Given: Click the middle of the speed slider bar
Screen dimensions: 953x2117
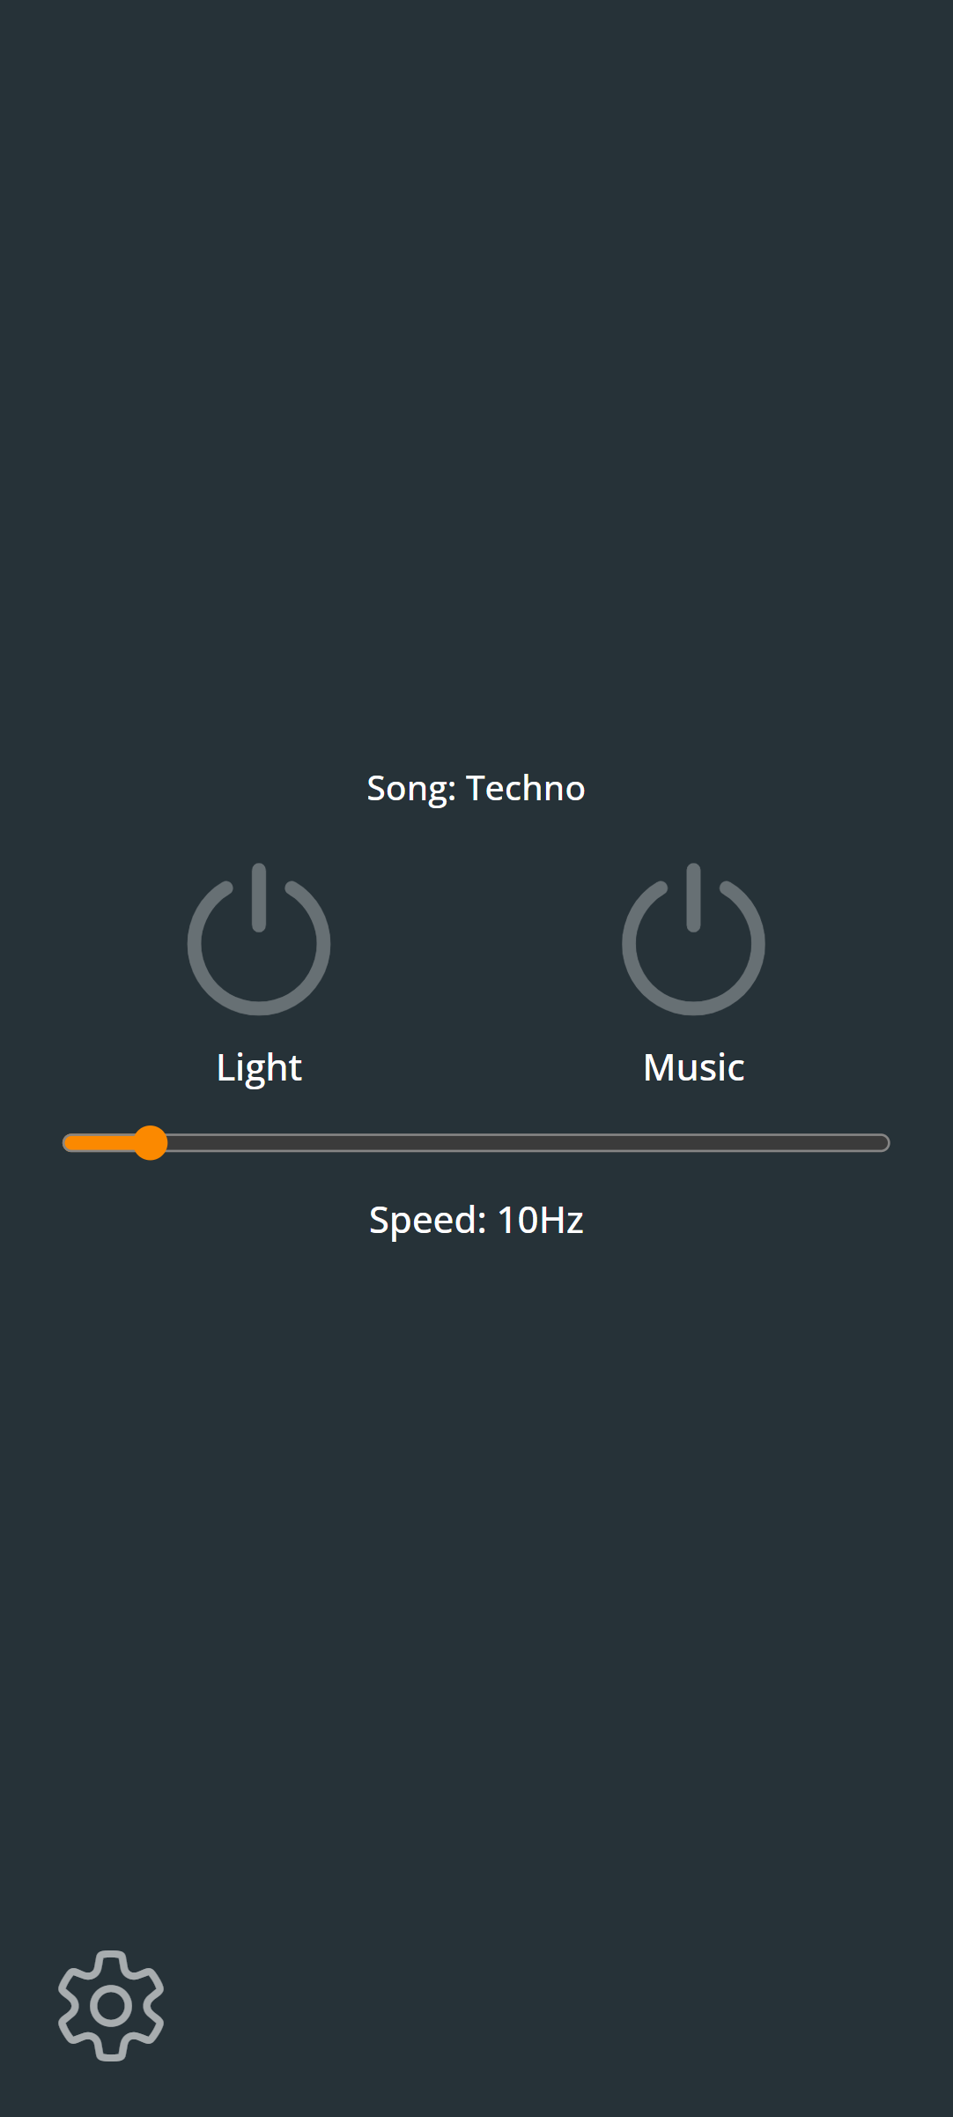Looking at the screenshot, I should 476,1142.
